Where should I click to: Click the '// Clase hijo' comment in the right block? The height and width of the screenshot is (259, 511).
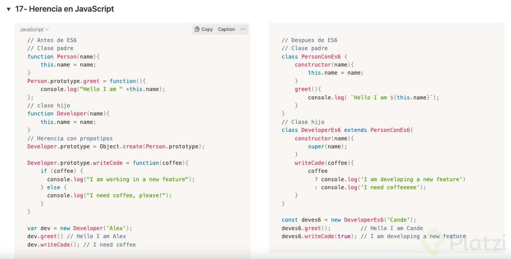303,122
